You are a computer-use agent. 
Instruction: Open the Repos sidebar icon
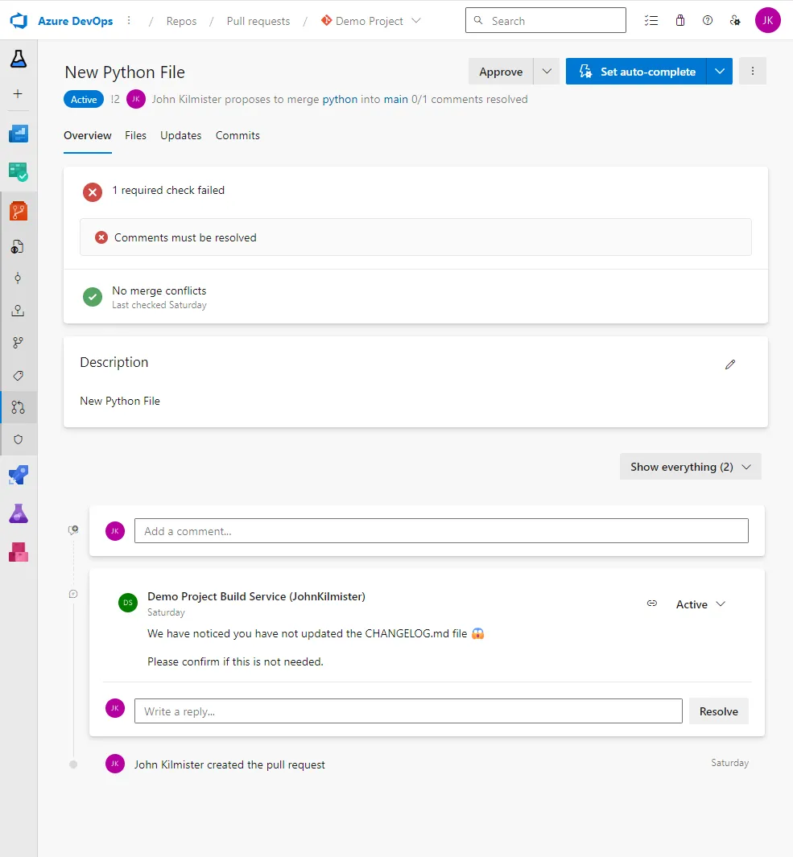19,211
